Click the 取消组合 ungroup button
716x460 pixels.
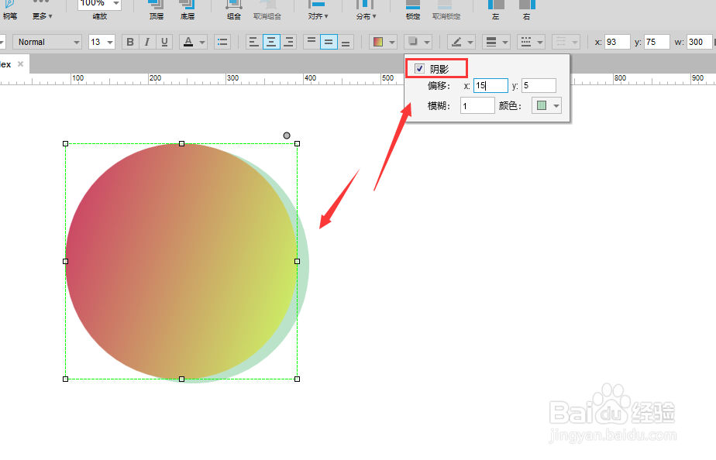(267, 10)
